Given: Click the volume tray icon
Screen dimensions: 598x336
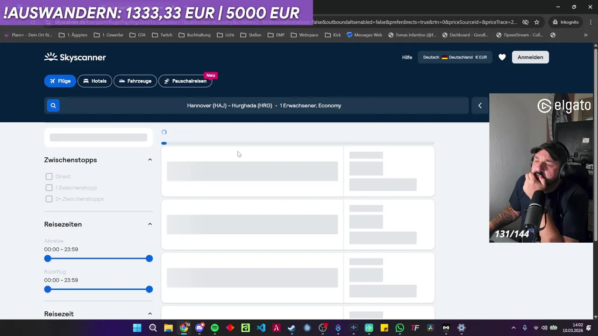Looking at the screenshot, I should pos(544,328).
